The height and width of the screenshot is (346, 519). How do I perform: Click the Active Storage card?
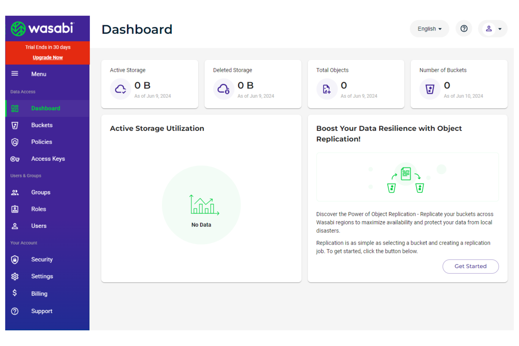[x=150, y=84]
